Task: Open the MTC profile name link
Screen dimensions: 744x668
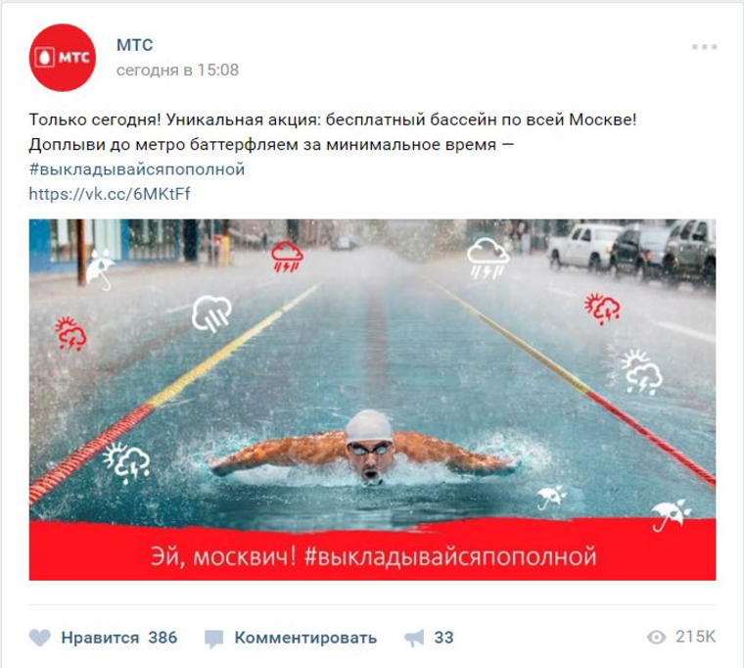Action: (135, 45)
